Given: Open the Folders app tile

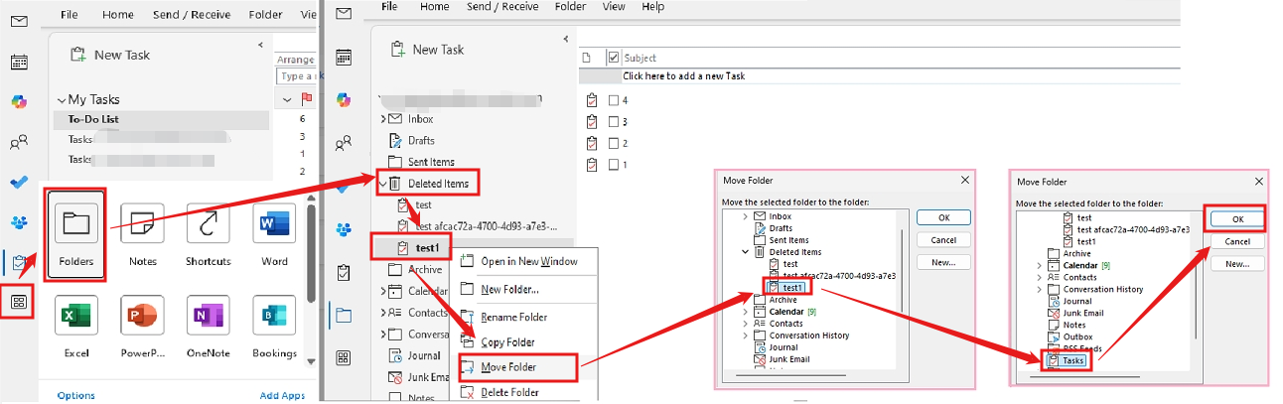Looking at the screenshot, I should 75,234.
